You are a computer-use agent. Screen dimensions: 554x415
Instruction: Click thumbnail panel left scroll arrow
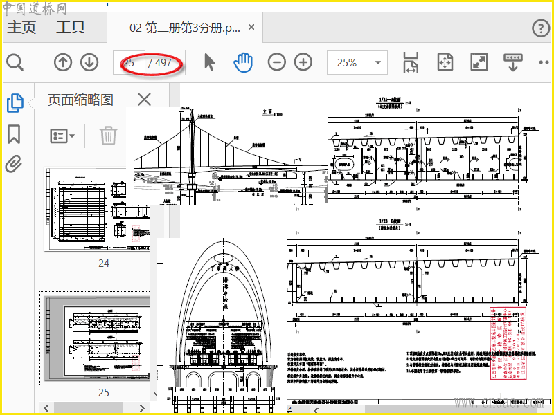pos(46,408)
